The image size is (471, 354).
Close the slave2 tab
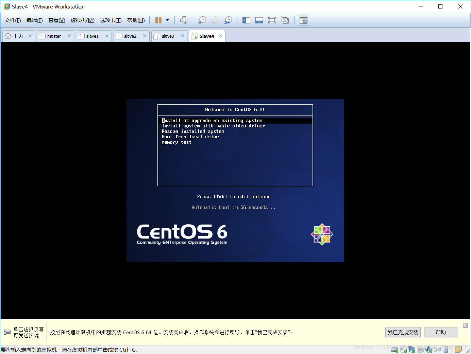(145, 36)
